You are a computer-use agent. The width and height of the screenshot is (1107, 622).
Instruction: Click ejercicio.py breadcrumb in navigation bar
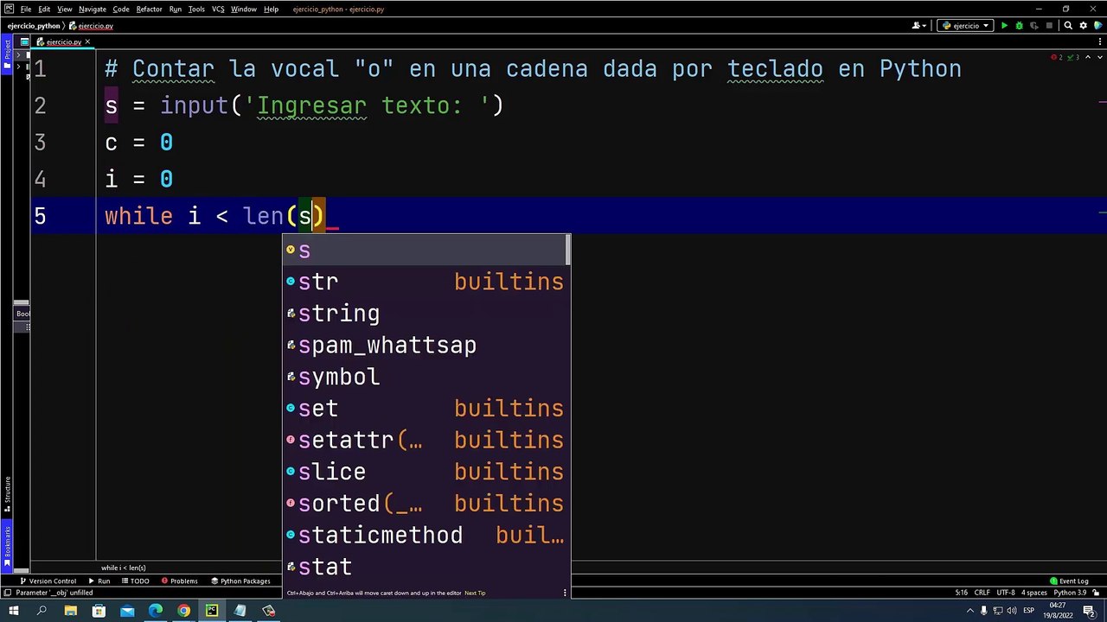[x=92, y=26]
